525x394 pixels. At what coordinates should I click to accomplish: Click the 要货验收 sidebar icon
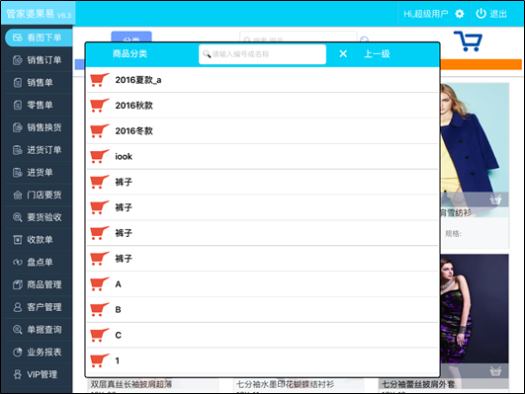[18, 217]
